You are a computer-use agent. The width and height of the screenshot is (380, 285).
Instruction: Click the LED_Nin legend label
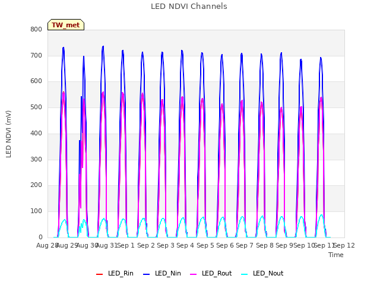[x=168, y=273]
